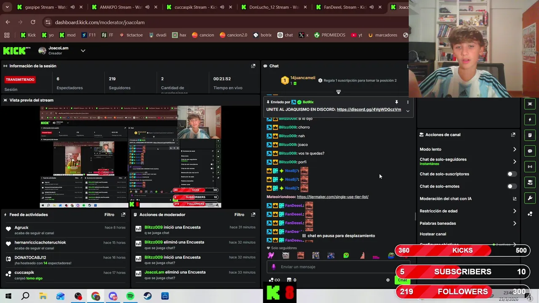Insert the green smiley emote
539x303 pixels.
(346, 255)
